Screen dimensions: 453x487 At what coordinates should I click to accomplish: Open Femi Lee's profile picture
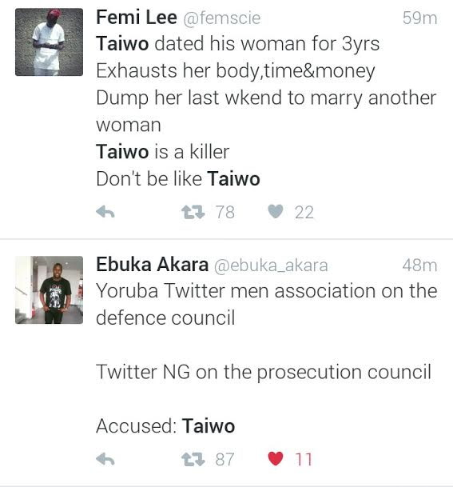[x=49, y=42]
